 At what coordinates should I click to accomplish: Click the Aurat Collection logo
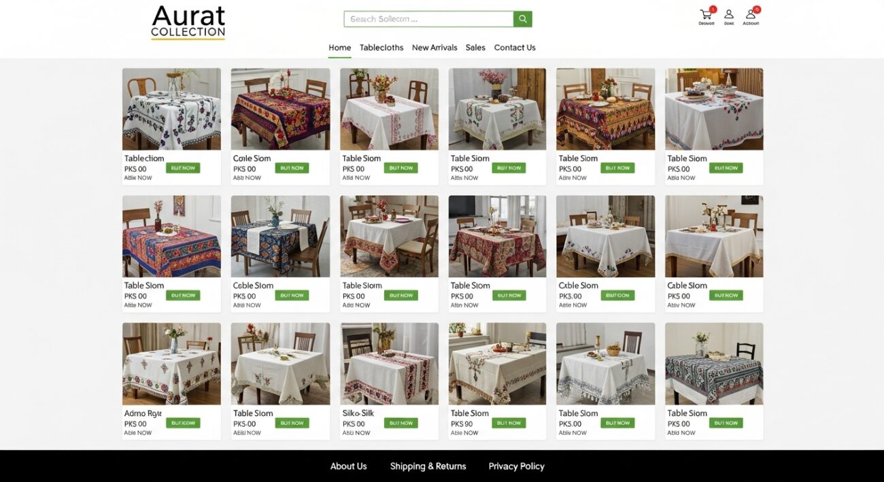pyautogui.click(x=188, y=22)
